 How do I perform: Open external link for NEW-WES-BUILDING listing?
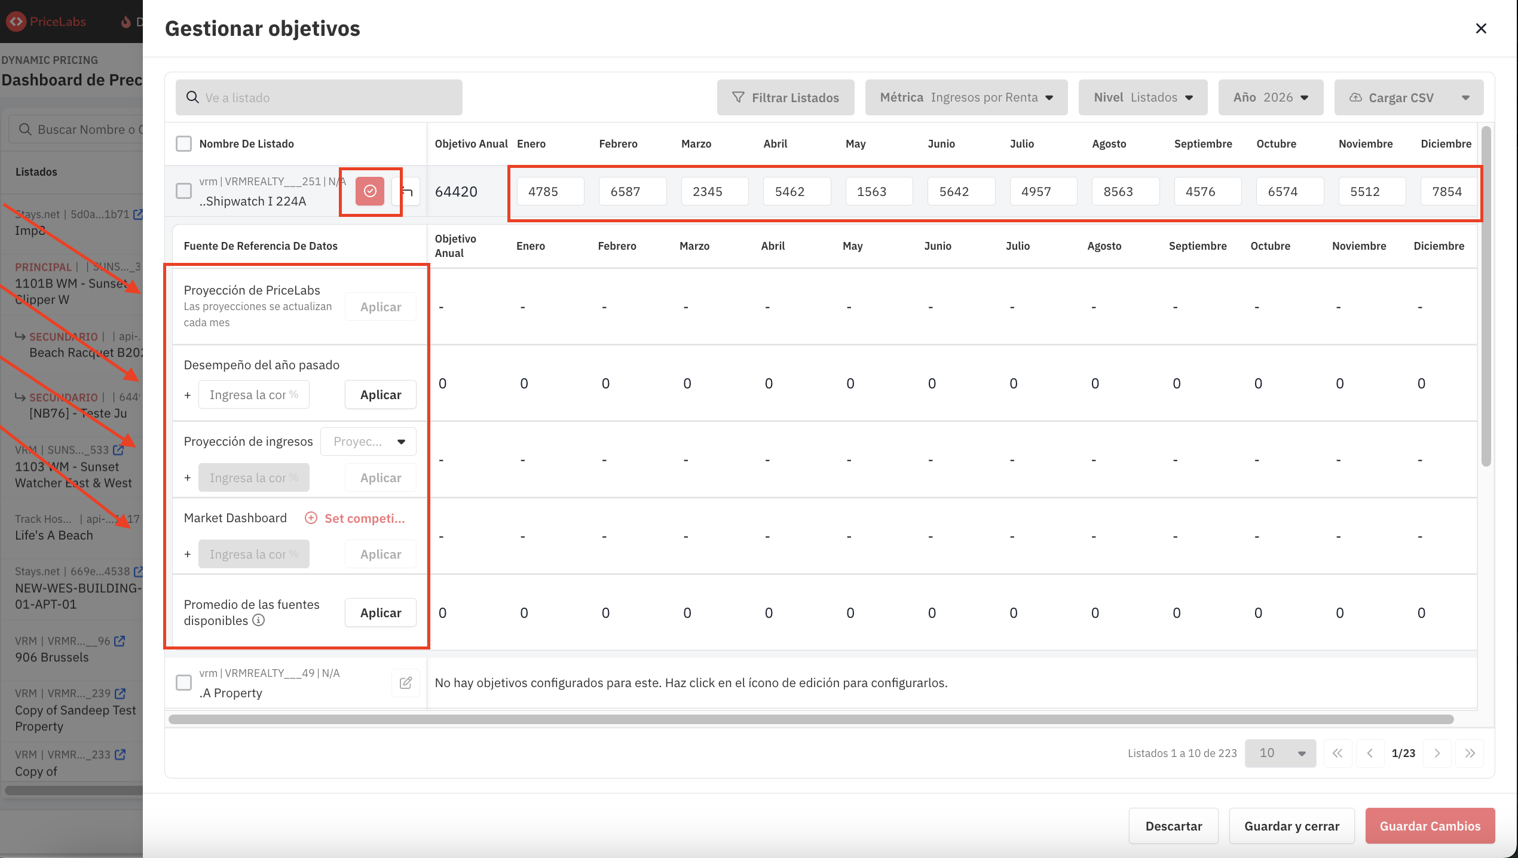(x=138, y=571)
